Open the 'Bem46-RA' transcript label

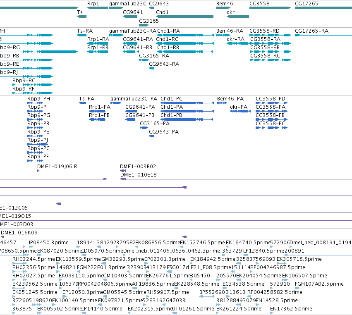point(230,31)
